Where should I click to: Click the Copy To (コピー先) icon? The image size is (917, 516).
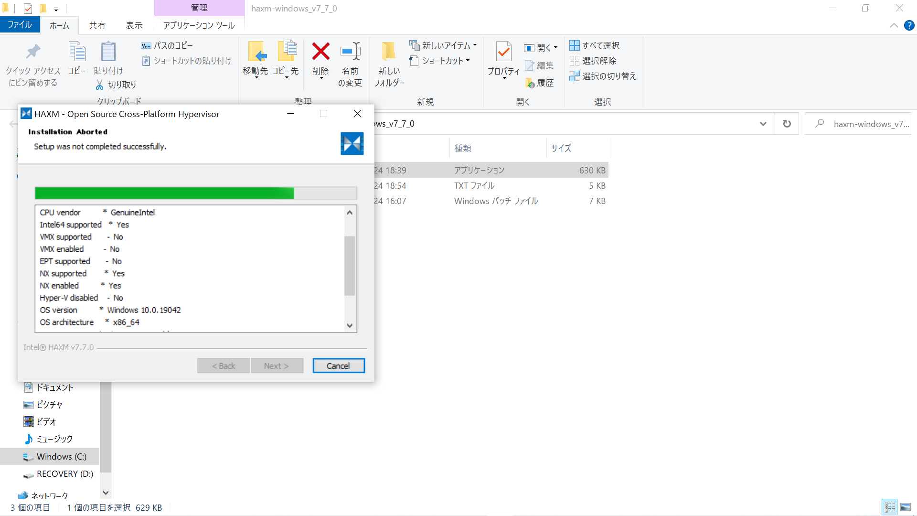tap(287, 52)
